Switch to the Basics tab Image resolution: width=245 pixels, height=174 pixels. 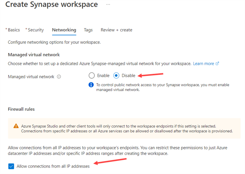click(13, 30)
